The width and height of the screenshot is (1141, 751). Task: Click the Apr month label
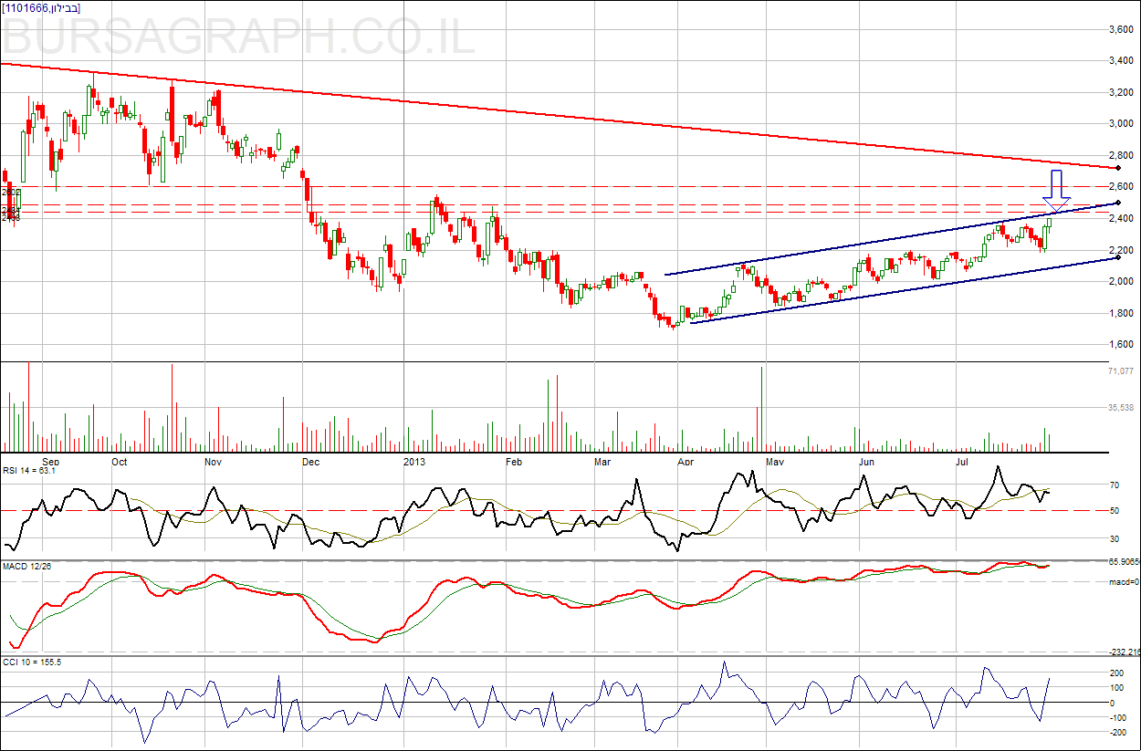coord(685,462)
